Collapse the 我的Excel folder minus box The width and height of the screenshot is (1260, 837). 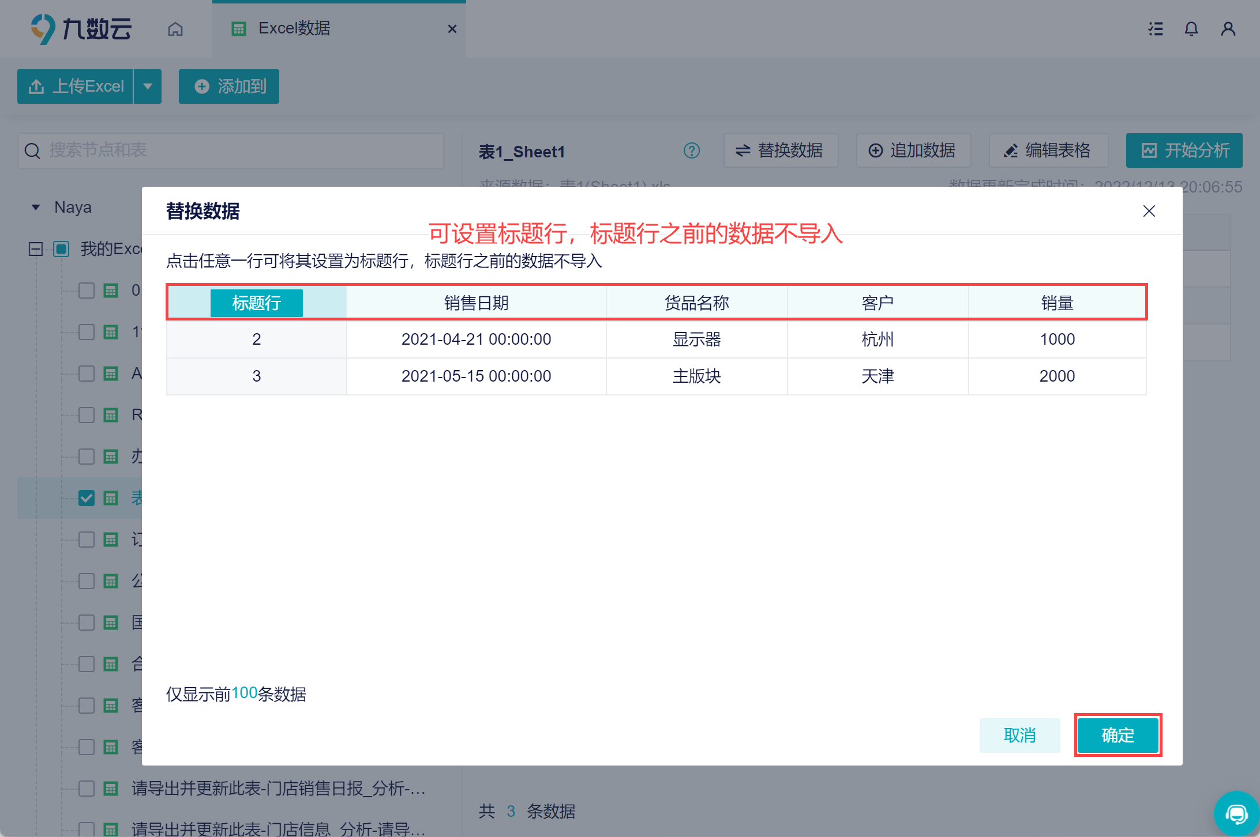point(36,249)
